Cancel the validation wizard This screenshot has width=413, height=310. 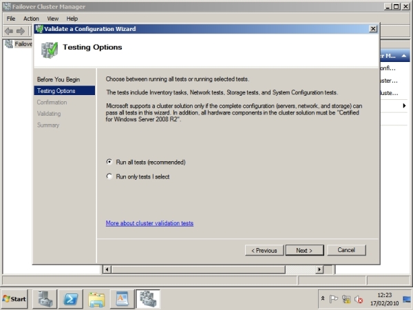(346, 250)
